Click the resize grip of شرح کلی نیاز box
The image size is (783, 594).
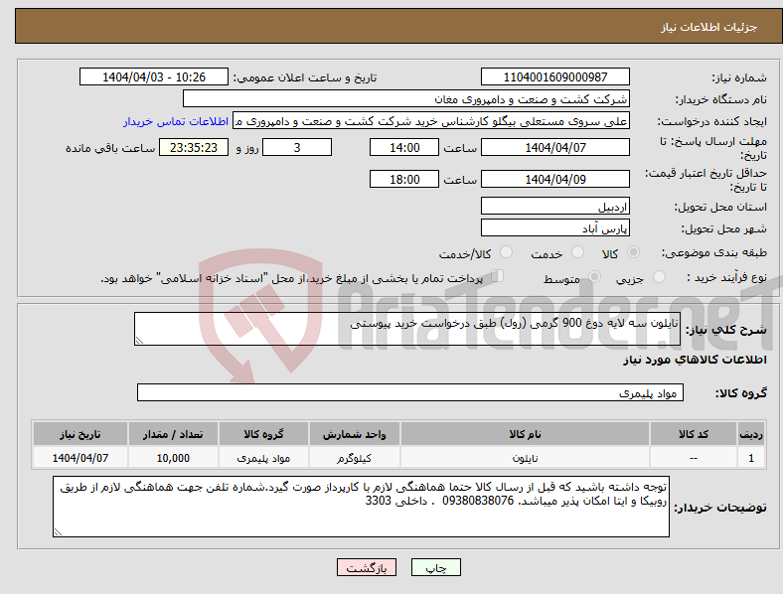click(139, 341)
